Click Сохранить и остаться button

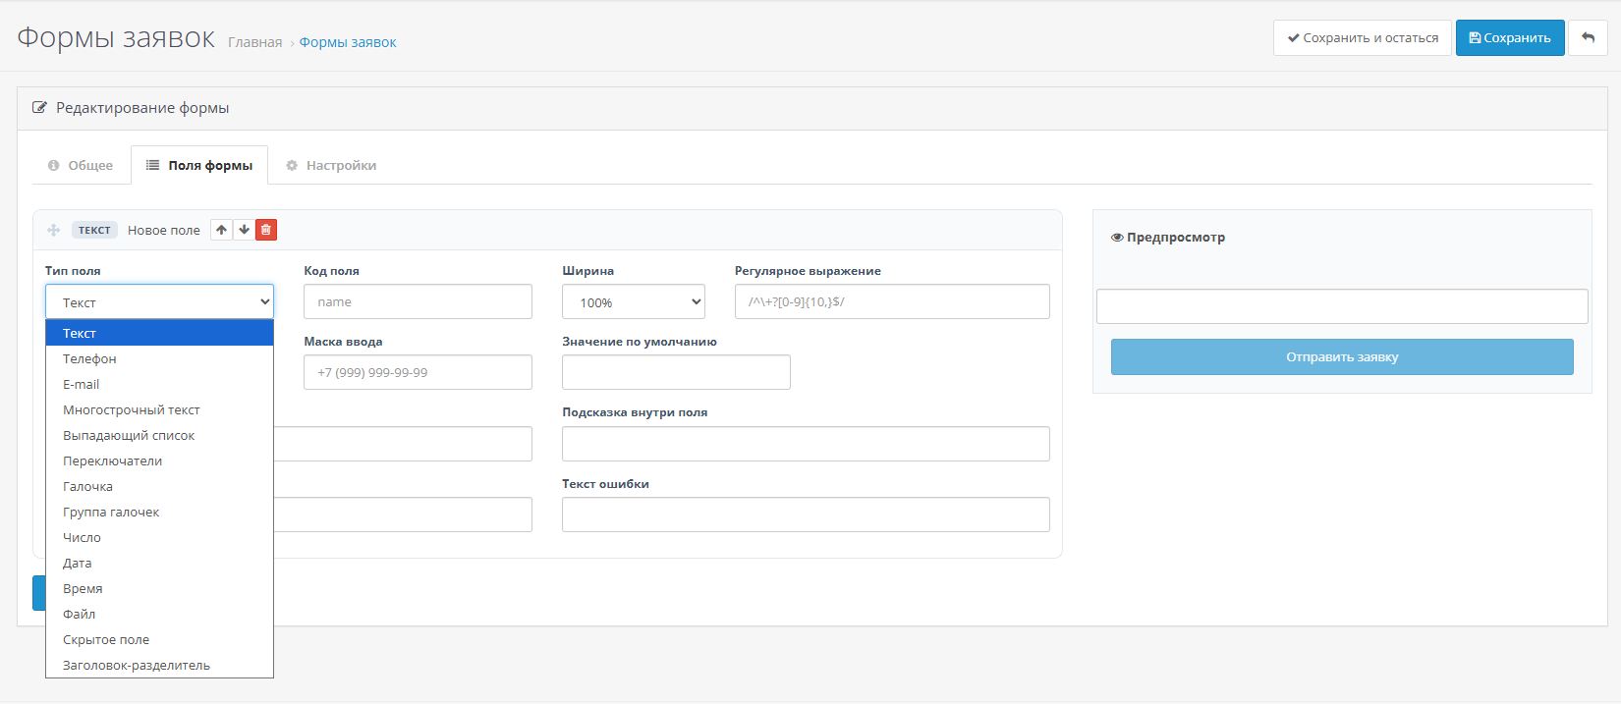pos(1363,38)
